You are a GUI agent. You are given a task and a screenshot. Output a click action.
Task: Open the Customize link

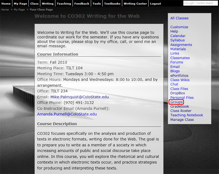coord(179,27)
